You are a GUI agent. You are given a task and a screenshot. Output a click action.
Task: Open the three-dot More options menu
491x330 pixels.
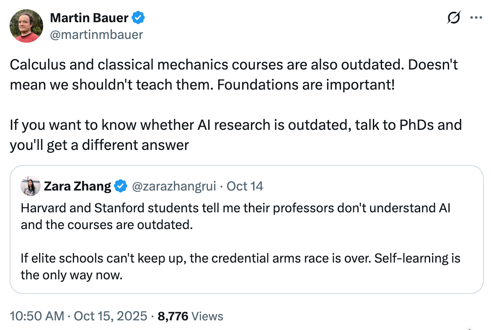click(x=476, y=18)
